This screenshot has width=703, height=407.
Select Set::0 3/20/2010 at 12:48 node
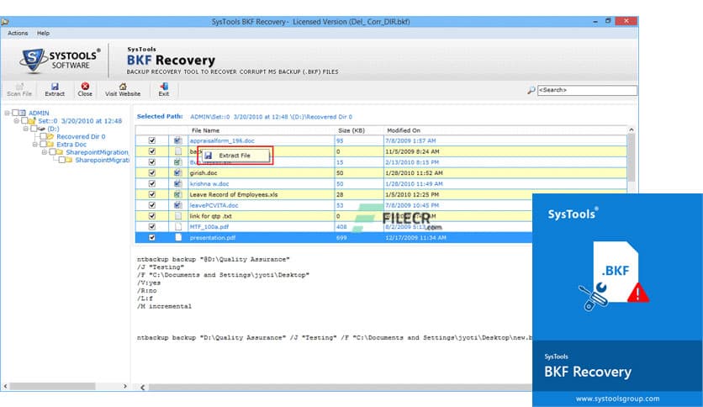click(x=80, y=121)
